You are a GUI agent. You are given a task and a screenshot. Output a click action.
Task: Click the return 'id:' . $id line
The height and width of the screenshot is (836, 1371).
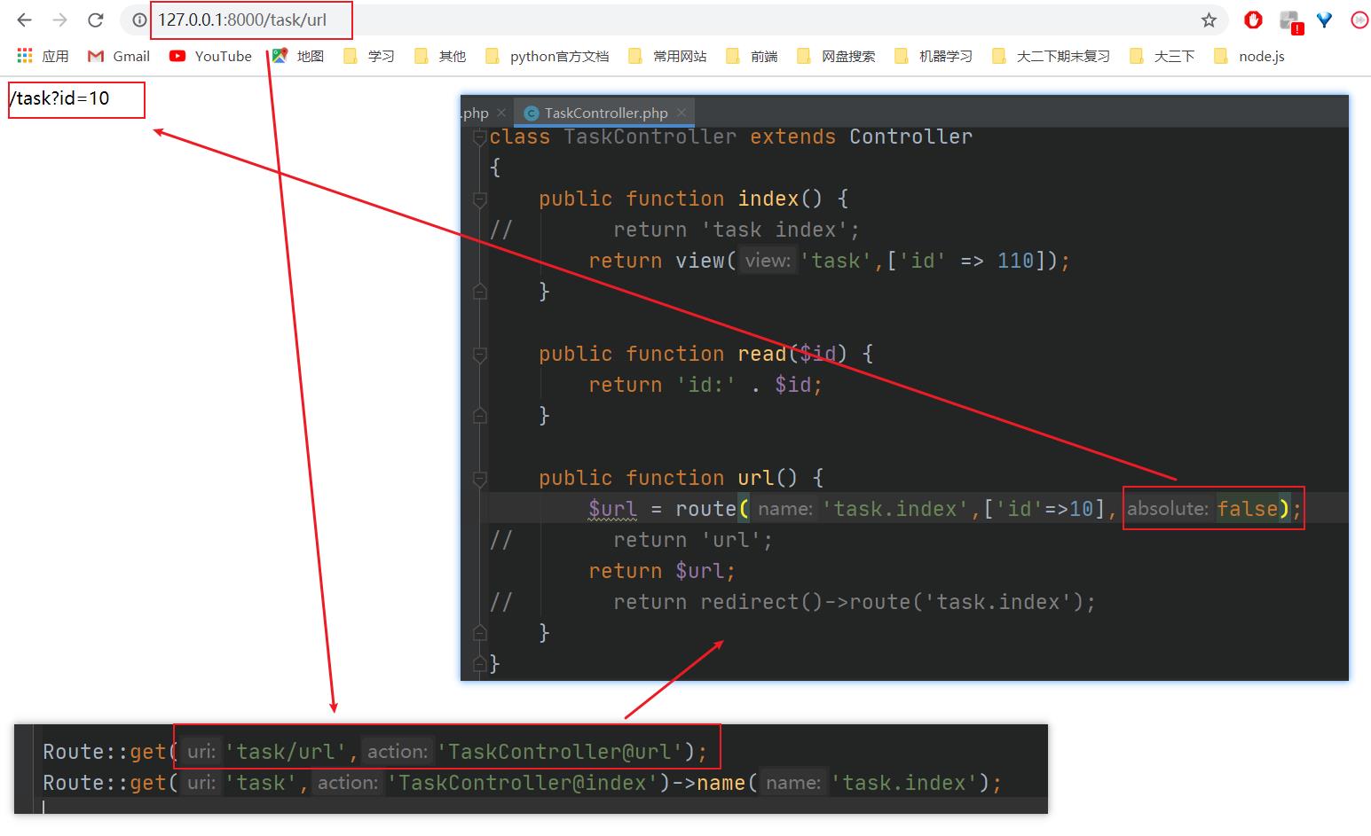click(705, 385)
